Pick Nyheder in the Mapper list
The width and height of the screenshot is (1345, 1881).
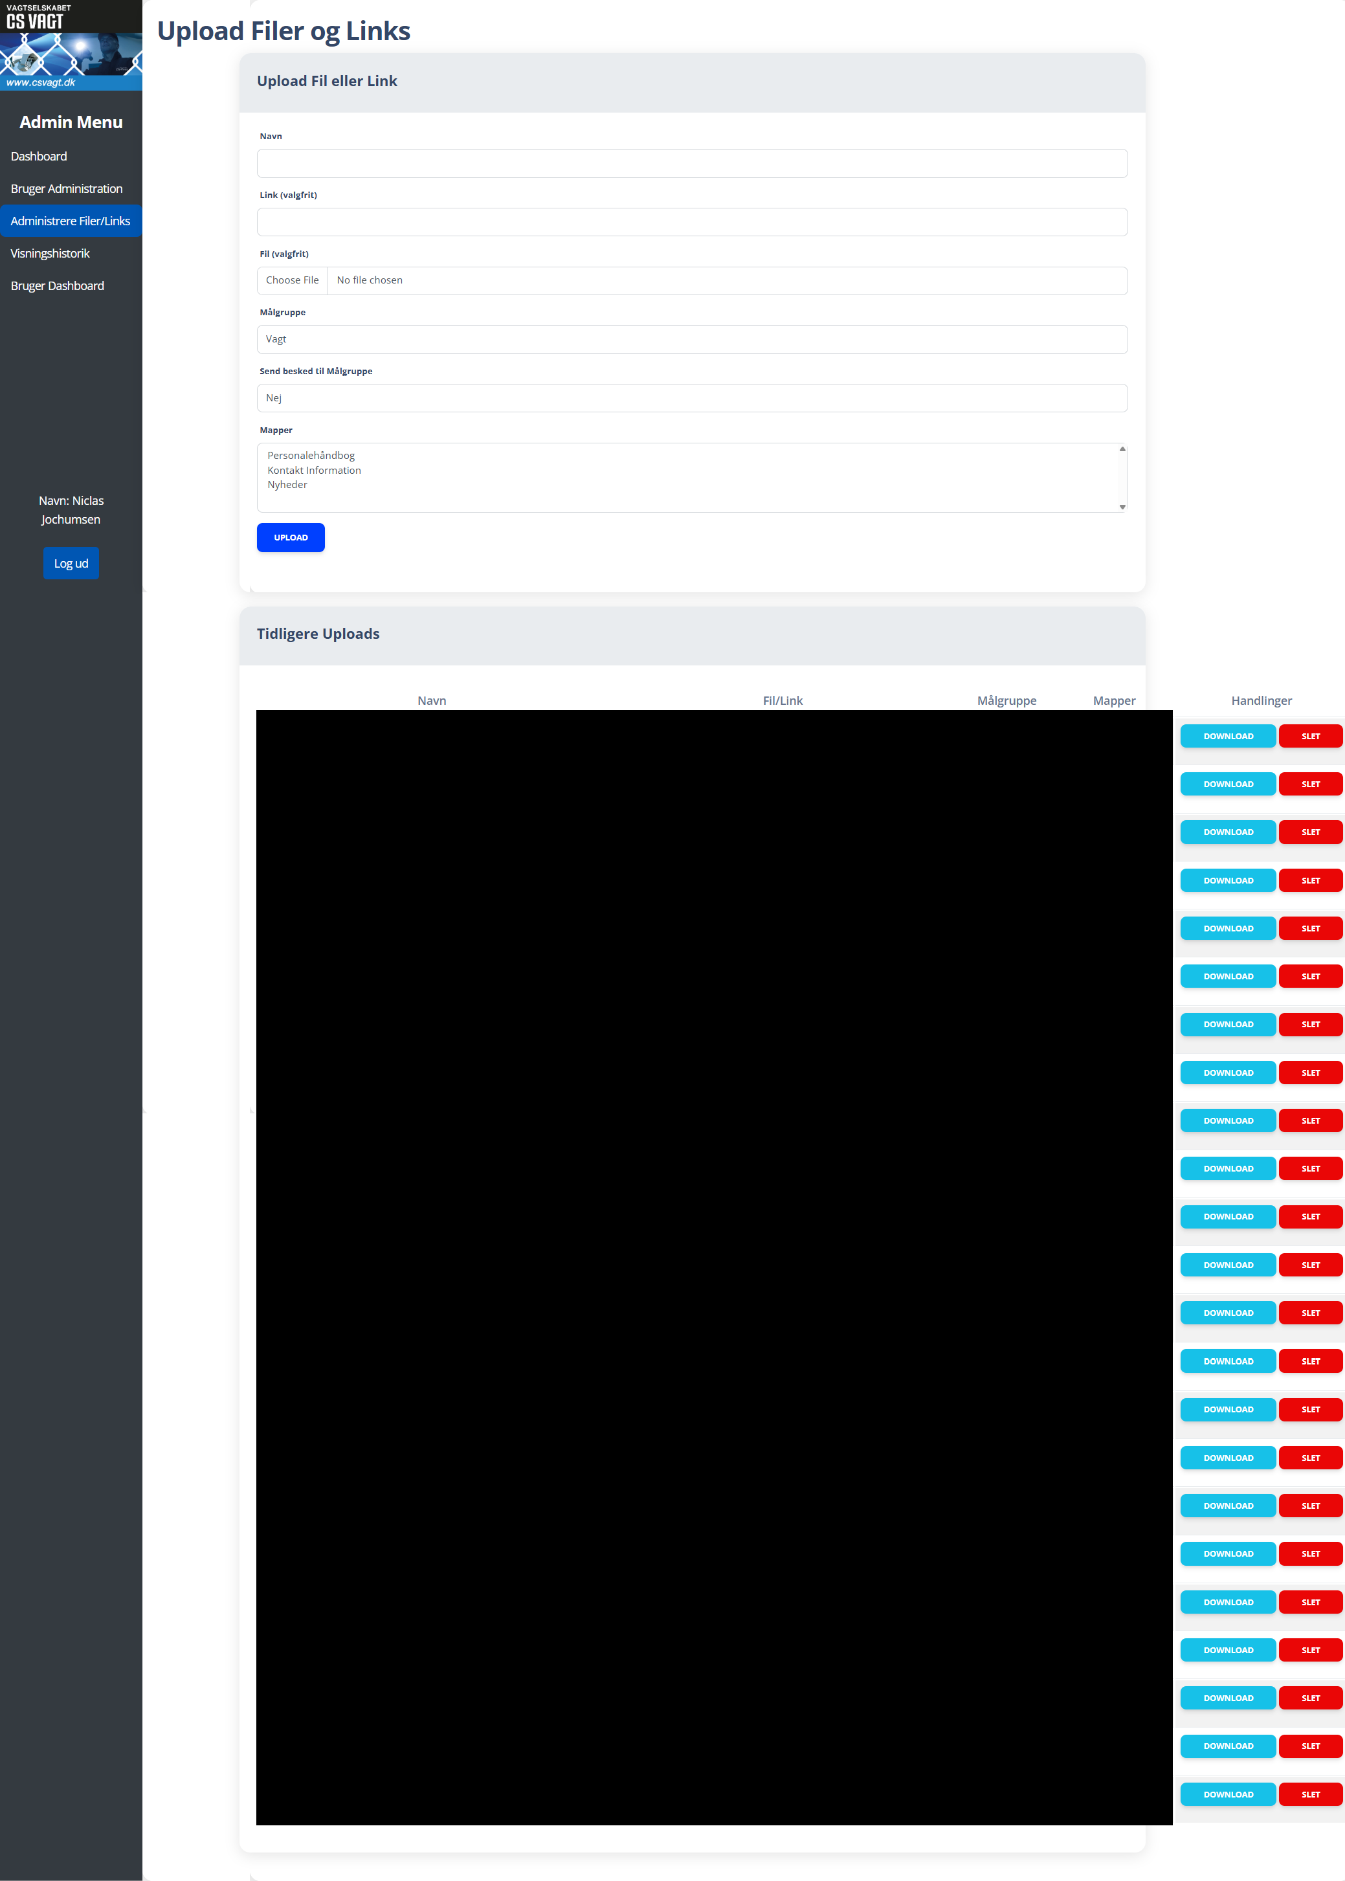[x=287, y=485]
